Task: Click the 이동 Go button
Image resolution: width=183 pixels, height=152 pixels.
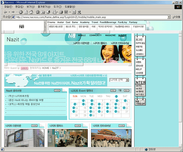Action: pyautogui.click(x=176, y=17)
